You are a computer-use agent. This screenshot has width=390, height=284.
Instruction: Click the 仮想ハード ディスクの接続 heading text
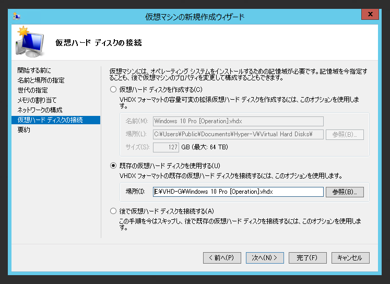coord(98,43)
